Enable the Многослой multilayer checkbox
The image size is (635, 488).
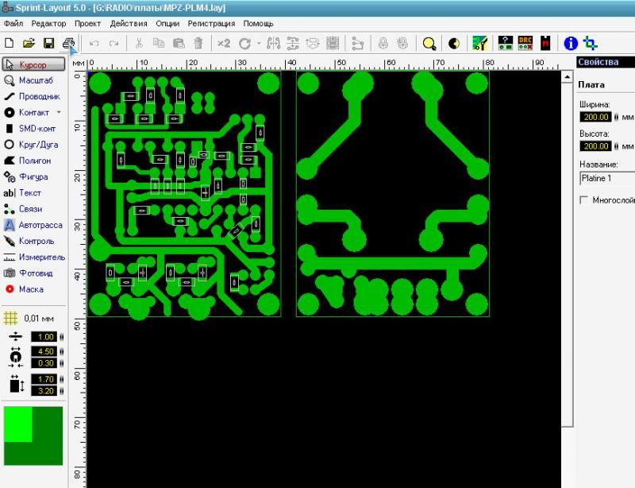[x=585, y=200]
